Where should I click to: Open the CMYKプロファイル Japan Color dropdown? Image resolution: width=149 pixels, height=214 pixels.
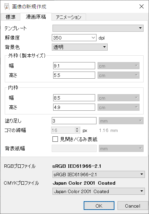pyautogui.click(x=99, y=191)
